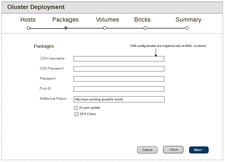The width and height of the screenshot is (225, 162).
Task: Select the Hosts step circle
Action: [28, 28]
